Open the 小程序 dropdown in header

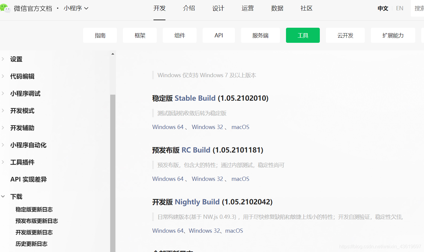(76, 8)
